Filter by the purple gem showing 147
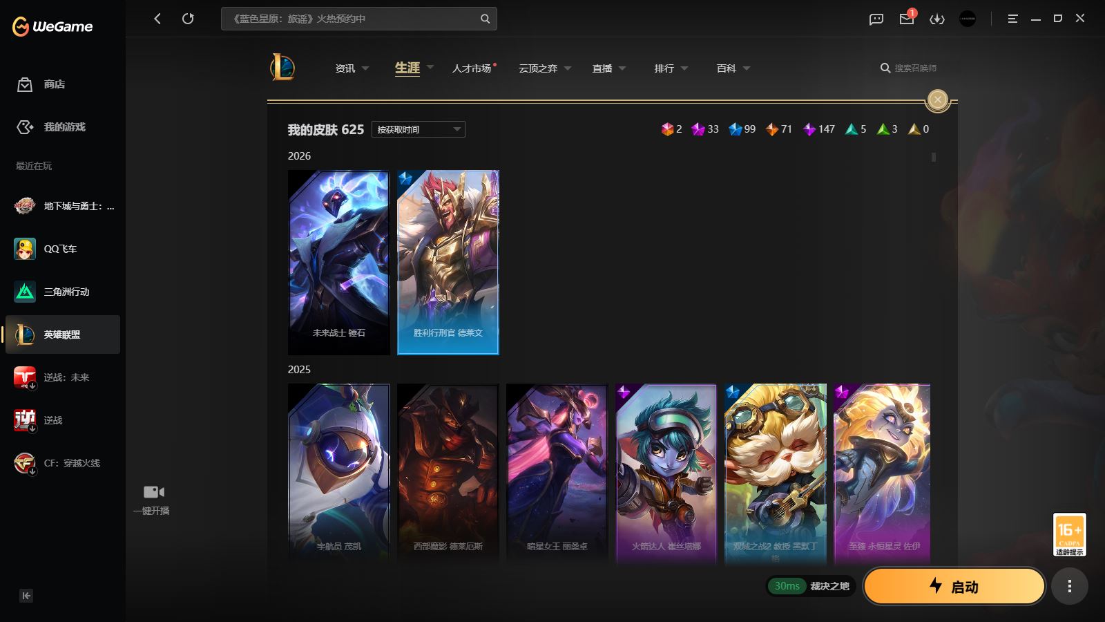The image size is (1105, 622). [x=818, y=129]
